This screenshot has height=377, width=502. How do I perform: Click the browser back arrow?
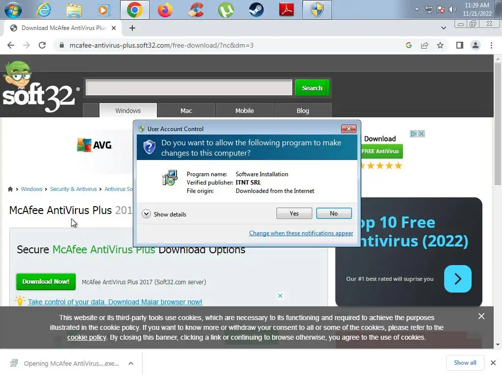click(11, 45)
